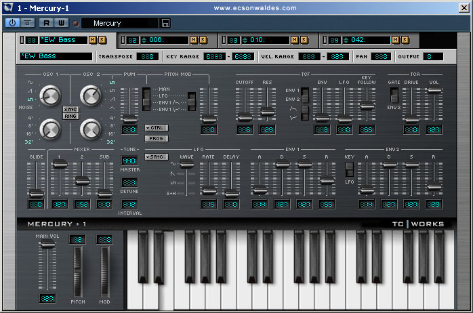Solo the 010 part slot
The width and height of the screenshot is (473, 313).
click(304, 40)
